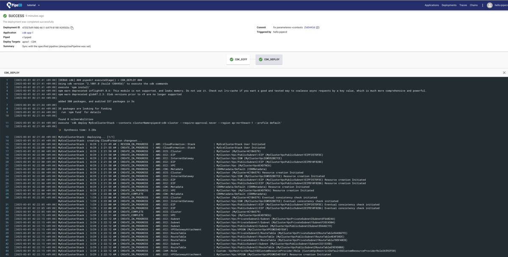The image size is (508, 257).
Task: Open the Chains view
Action: coord(474,5)
